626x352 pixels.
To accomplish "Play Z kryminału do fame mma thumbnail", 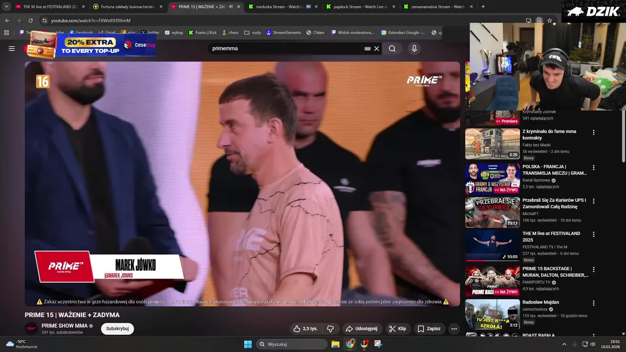I will [x=492, y=144].
